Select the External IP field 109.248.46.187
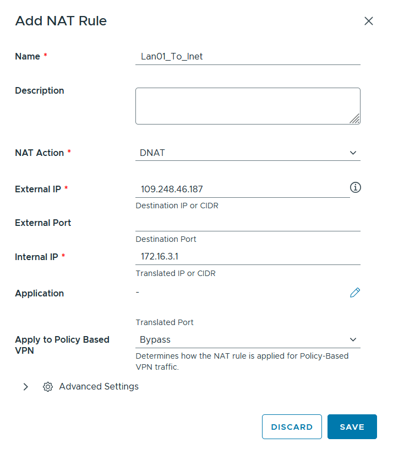Screen dimensions: 393x454 click(x=243, y=189)
